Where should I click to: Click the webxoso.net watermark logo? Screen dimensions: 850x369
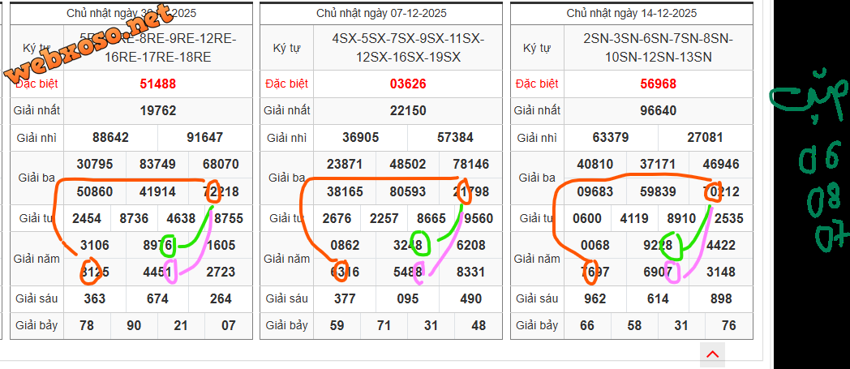89,43
